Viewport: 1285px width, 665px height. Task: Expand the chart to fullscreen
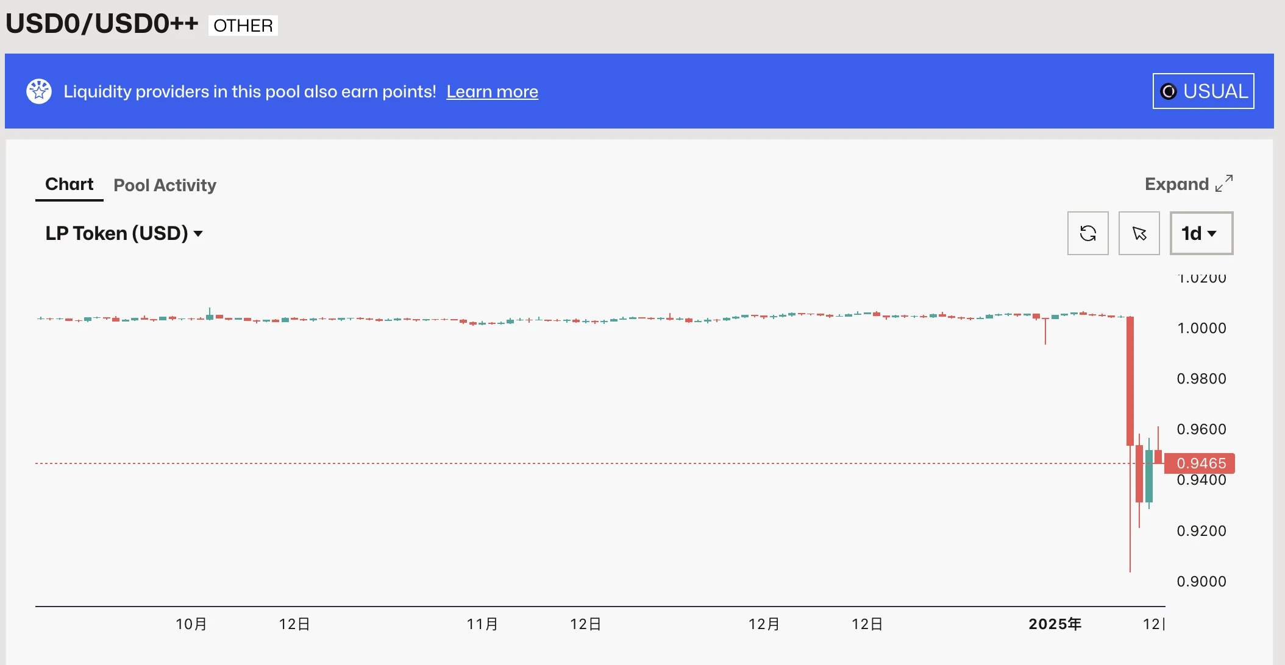pyautogui.click(x=1187, y=184)
